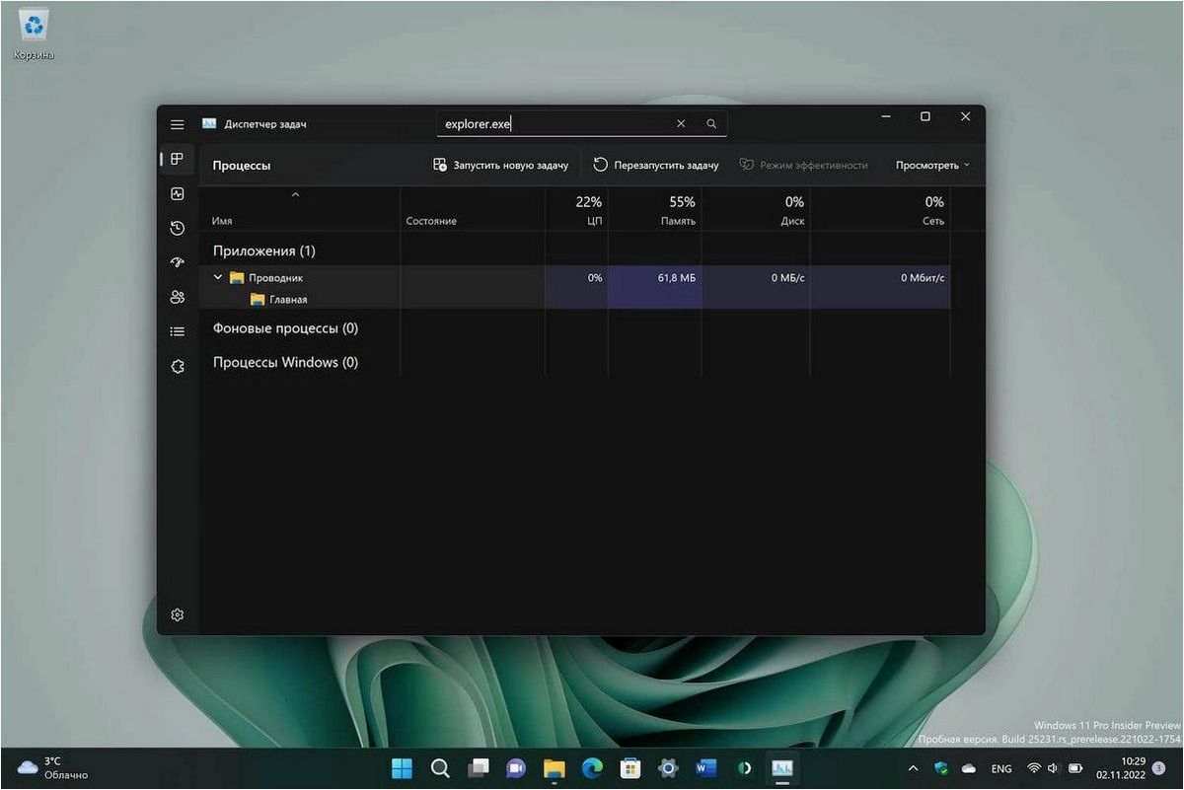This screenshot has height=790, width=1184.
Task: Open the Settings gear app on taskbar
Action: (668, 768)
